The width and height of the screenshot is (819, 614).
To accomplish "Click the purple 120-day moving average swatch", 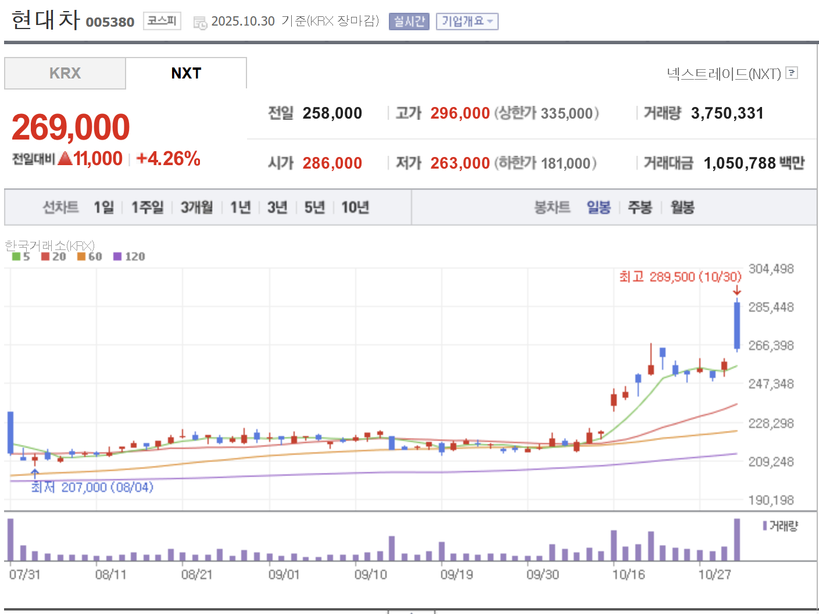I will pyautogui.click(x=117, y=256).
